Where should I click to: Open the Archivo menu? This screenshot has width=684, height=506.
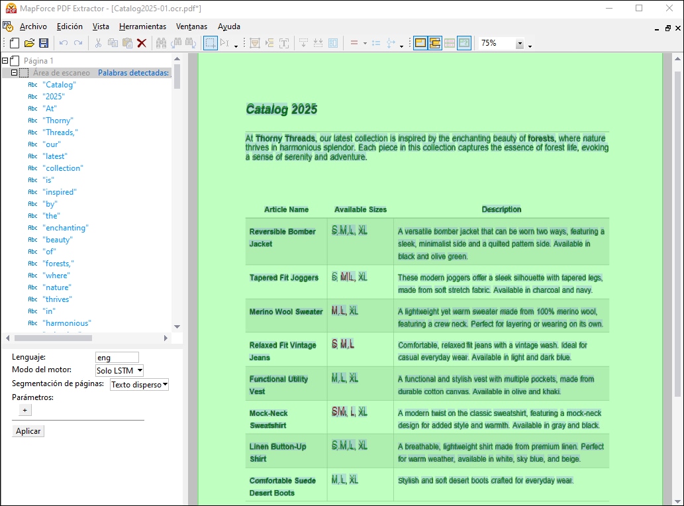click(33, 26)
